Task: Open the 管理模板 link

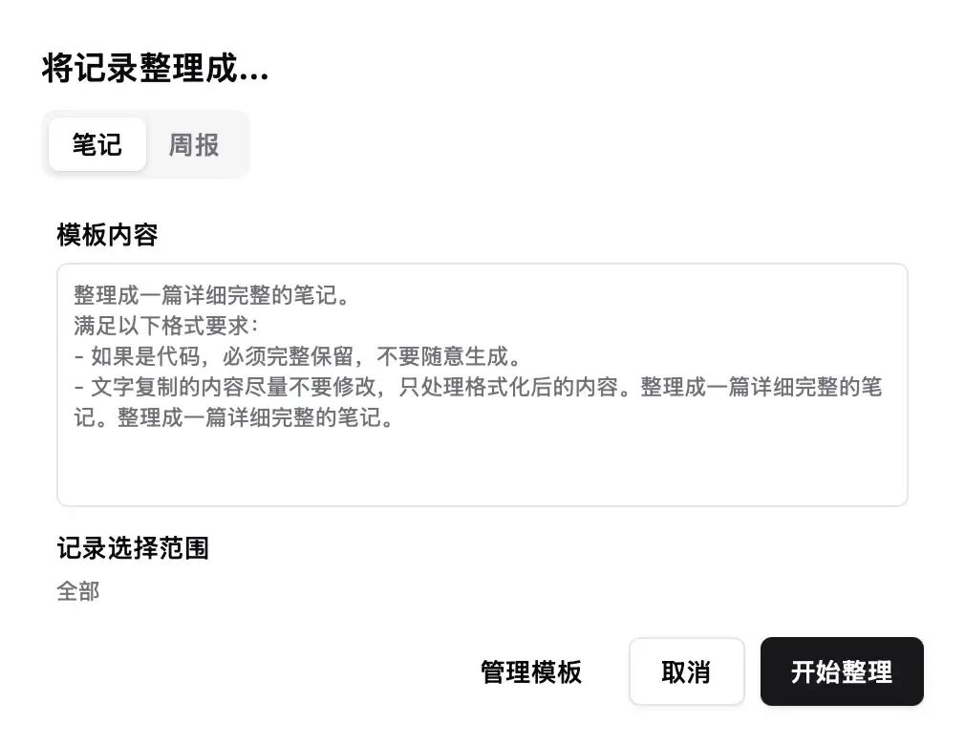Action: tap(531, 671)
